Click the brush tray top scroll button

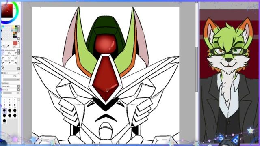pos(19,51)
